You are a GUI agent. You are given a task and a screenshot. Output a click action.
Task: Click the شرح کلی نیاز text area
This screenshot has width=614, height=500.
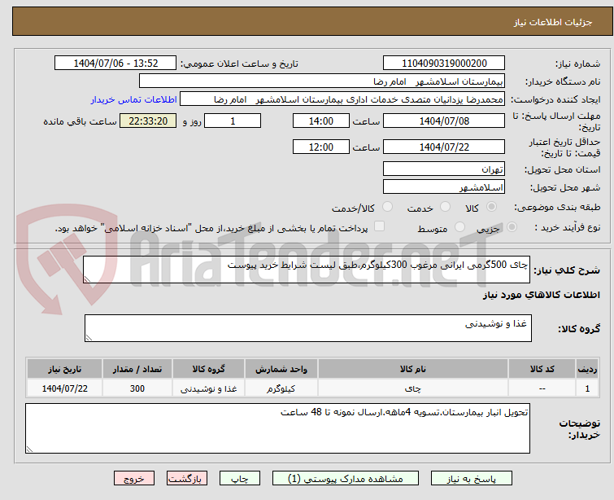pyautogui.click(x=307, y=270)
